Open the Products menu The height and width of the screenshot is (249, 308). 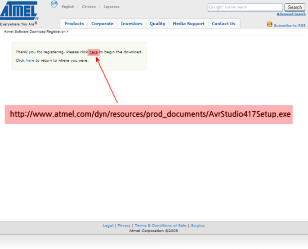pos(74,23)
